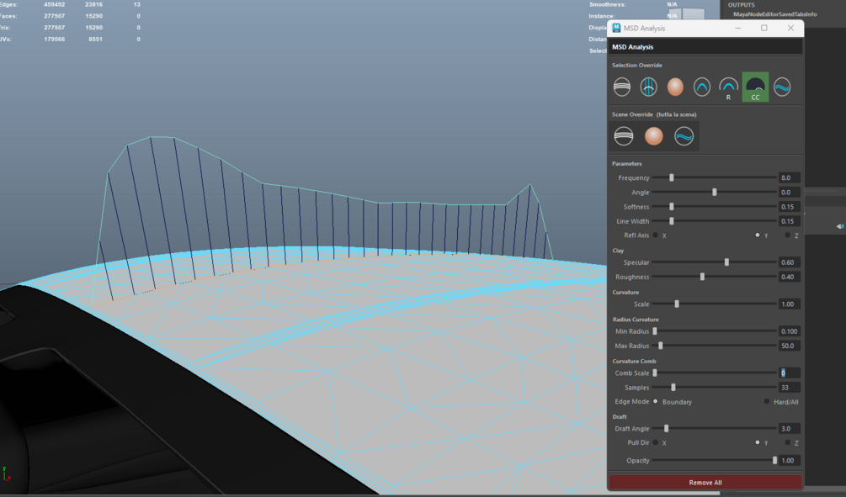Minimize the MSD Analysis window
The height and width of the screenshot is (497, 846).
point(737,28)
